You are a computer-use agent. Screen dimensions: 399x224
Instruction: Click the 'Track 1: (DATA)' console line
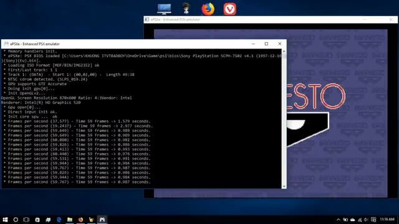point(69,75)
